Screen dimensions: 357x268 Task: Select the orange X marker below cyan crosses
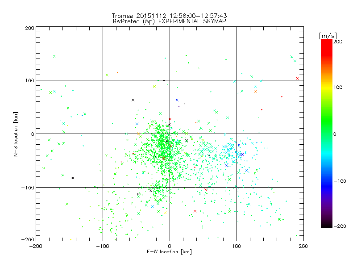(x=255, y=92)
